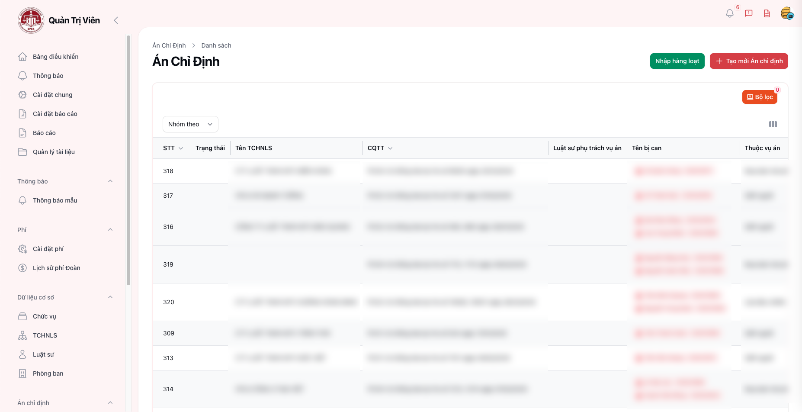Sort by the STT column header
Viewport: 802px width, 412px height.
pos(173,148)
